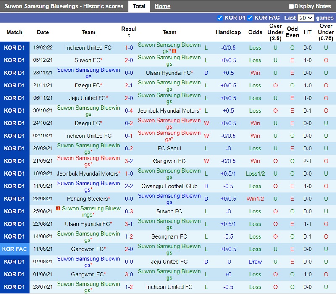Open the Gwangju Football Club team link
The width and height of the screenshot is (336, 294).
[169, 186]
